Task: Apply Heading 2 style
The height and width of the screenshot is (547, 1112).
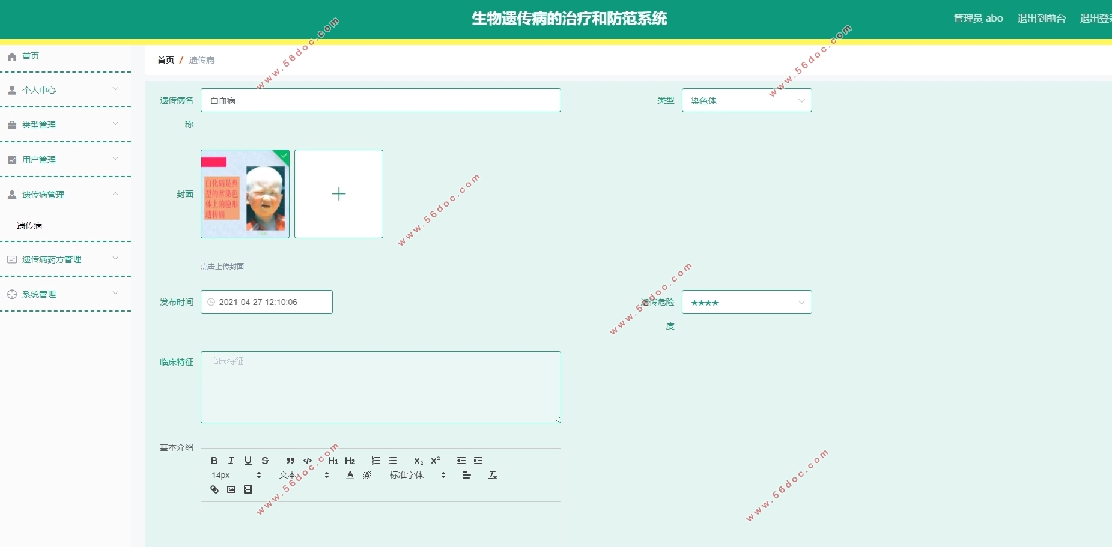Action: tap(350, 461)
